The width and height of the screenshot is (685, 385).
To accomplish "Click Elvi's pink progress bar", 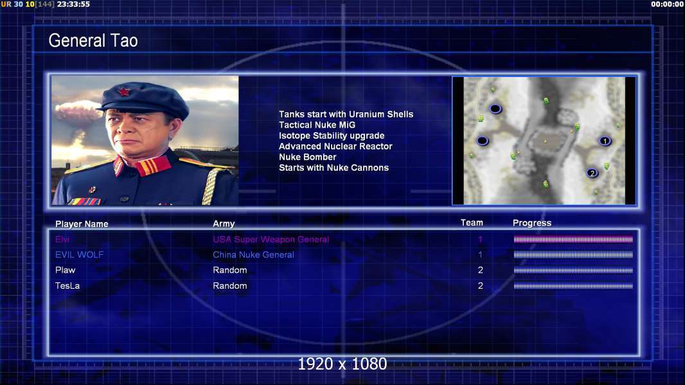I will tap(573, 239).
